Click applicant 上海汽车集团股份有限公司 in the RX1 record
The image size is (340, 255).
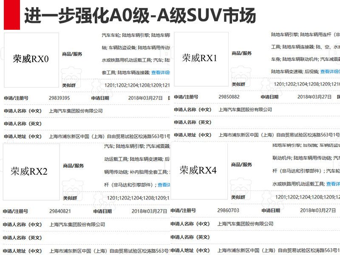245,110
